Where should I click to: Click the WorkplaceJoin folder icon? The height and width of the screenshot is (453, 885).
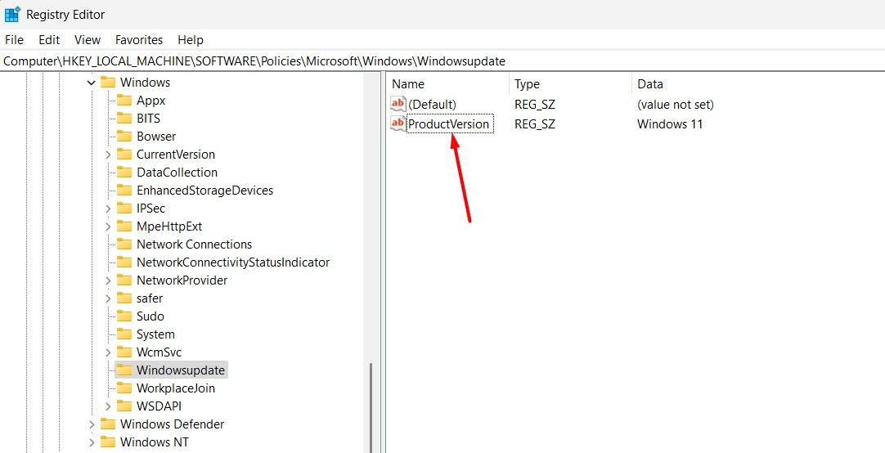coord(124,388)
